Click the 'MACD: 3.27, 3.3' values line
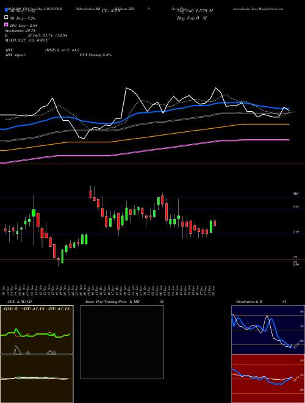The height and width of the screenshot is (403, 305). [x=27, y=40]
